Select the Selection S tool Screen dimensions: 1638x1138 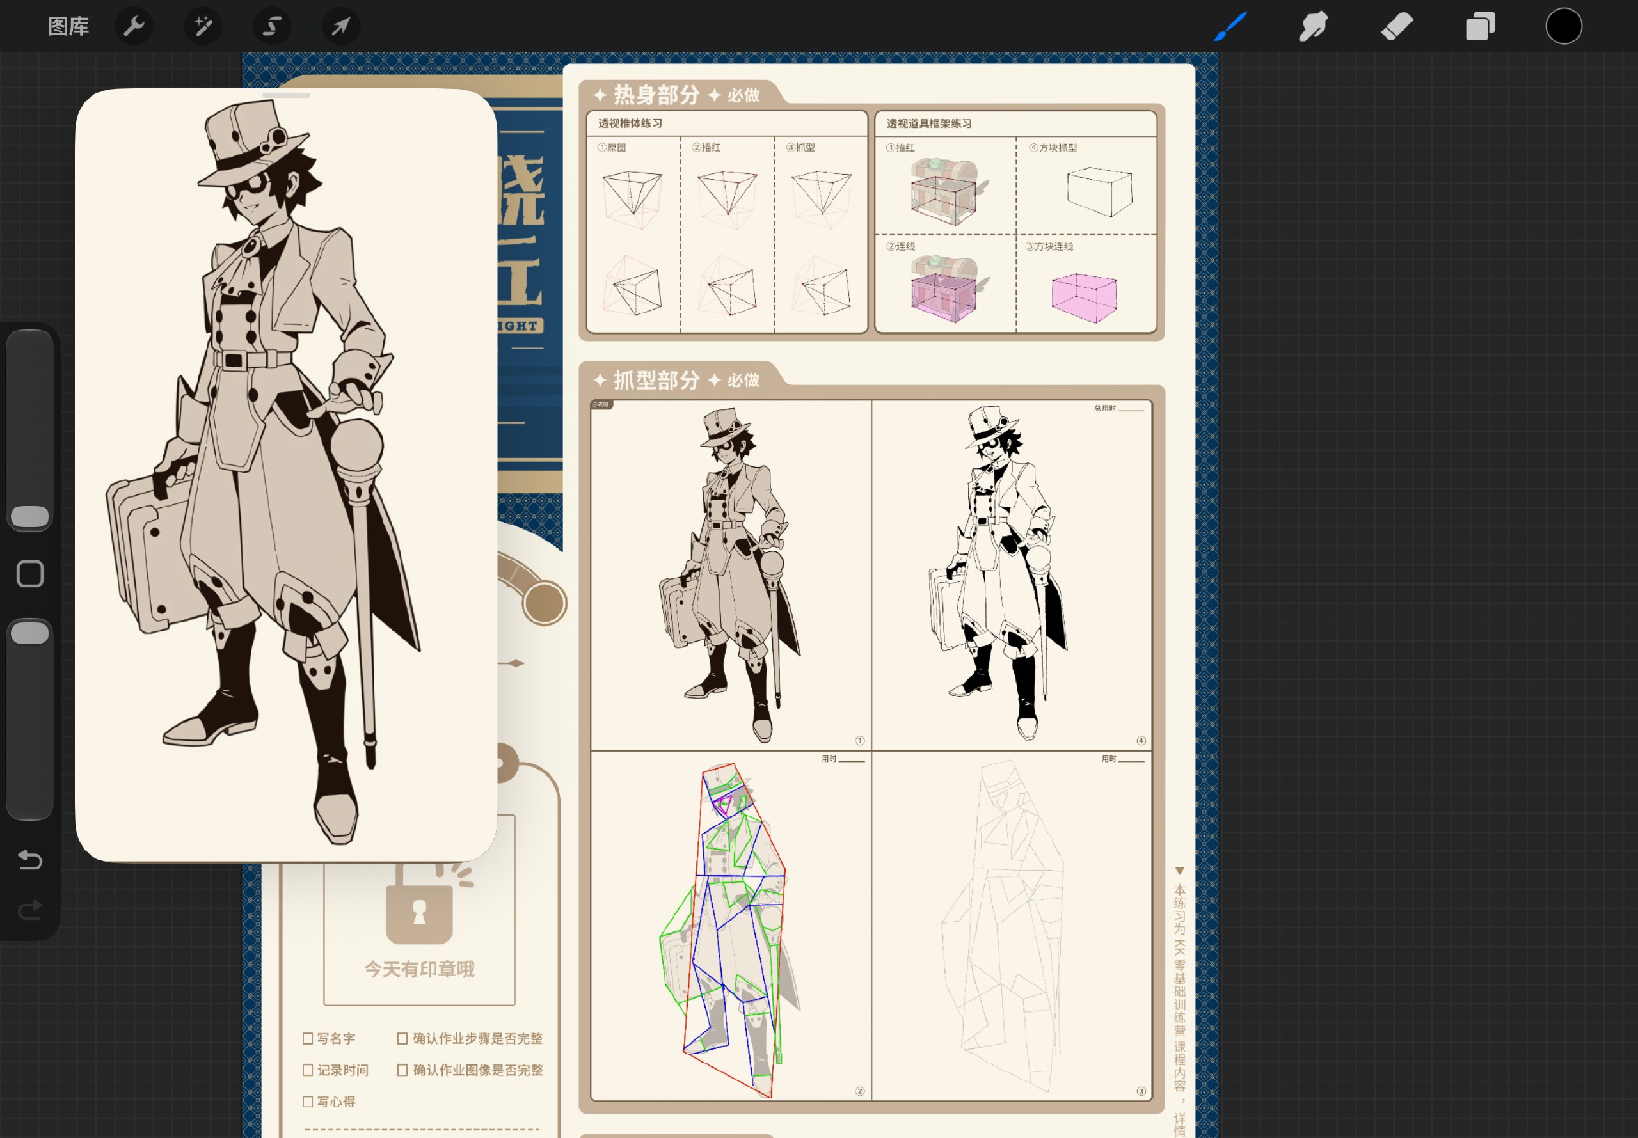[272, 26]
